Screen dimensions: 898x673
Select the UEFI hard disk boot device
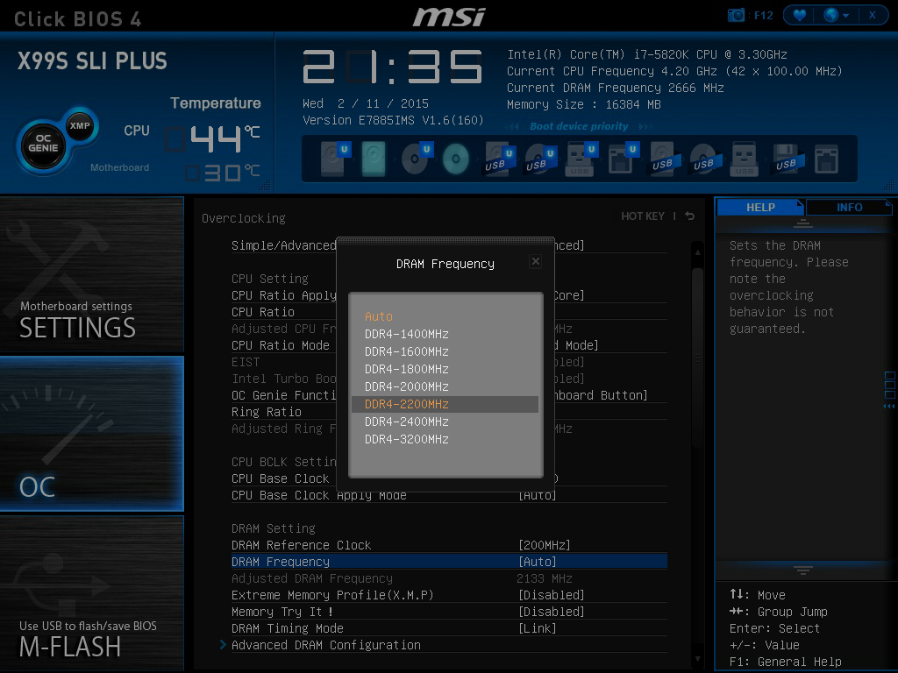point(333,159)
